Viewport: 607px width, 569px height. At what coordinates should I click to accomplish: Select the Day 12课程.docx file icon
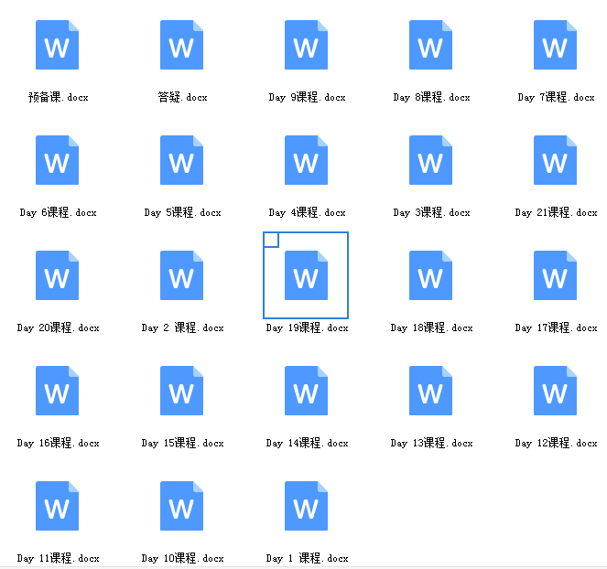555,391
